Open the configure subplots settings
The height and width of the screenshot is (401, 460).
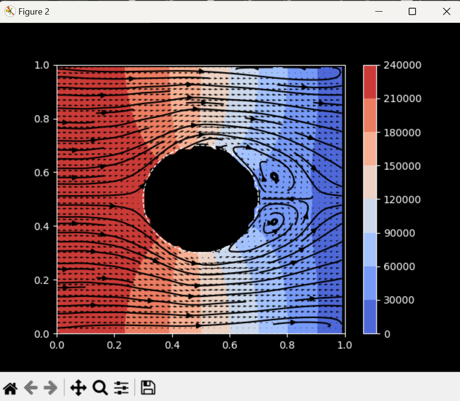tap(121, 387)
